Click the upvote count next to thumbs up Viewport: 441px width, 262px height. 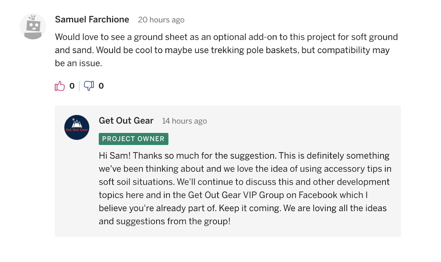pos(72,86)
